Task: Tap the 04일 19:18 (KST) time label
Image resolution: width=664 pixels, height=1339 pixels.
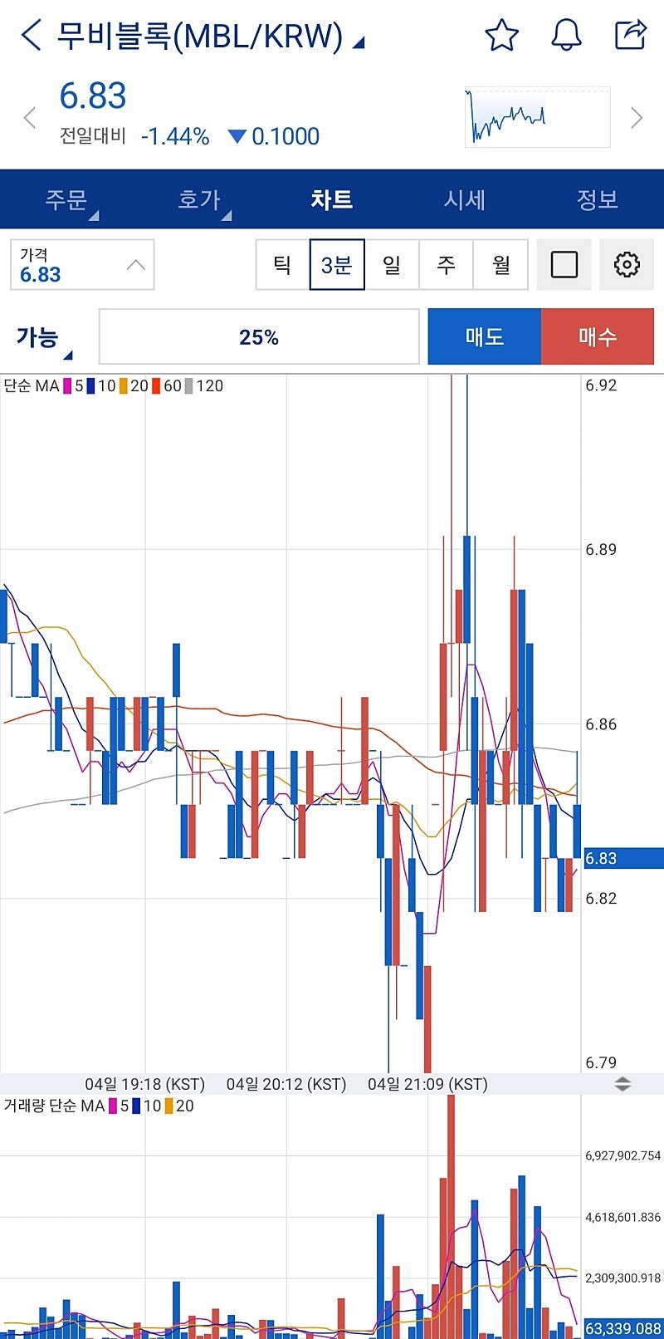Action: pos(144,1084)
